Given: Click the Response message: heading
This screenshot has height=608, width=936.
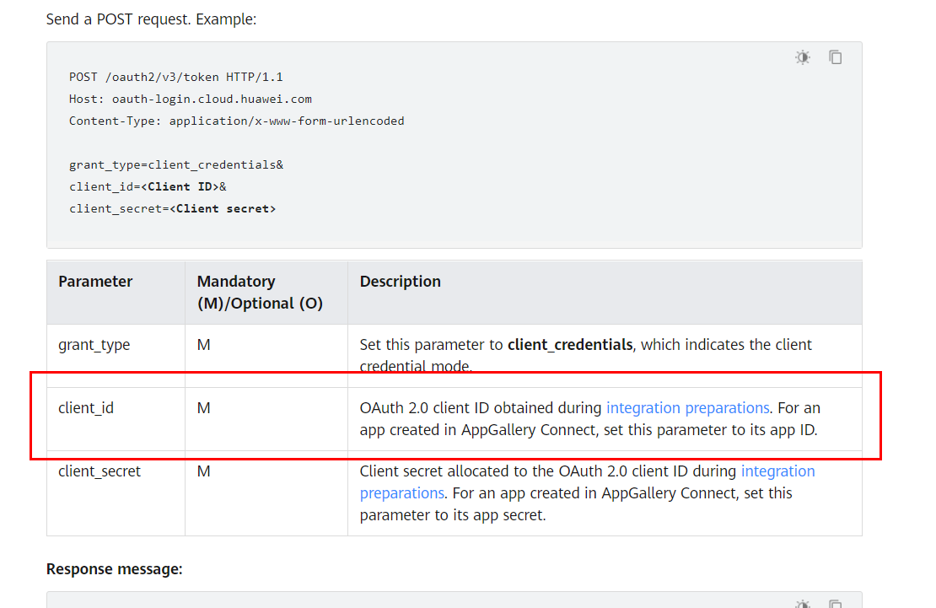Looking at the screenshot, I should pos(115,569).
